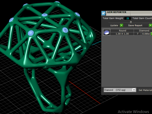Click the '0.06tw' weight cell
152x114 pixels.
[146, 34]
